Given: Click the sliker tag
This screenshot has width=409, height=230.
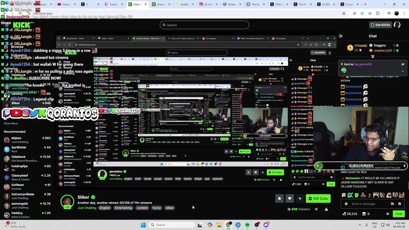Looking at the screenshot, I should pyautogui.click(x=170, y=208).
